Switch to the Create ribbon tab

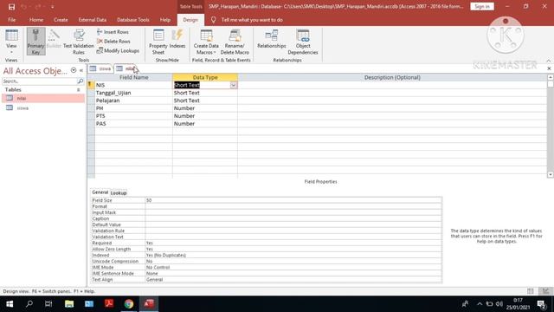point(61,20)
